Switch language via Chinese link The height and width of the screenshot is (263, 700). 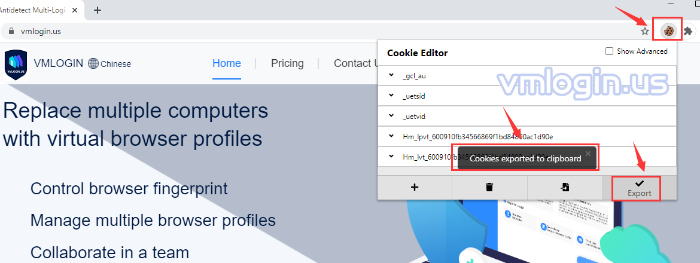tap(115, 64)
